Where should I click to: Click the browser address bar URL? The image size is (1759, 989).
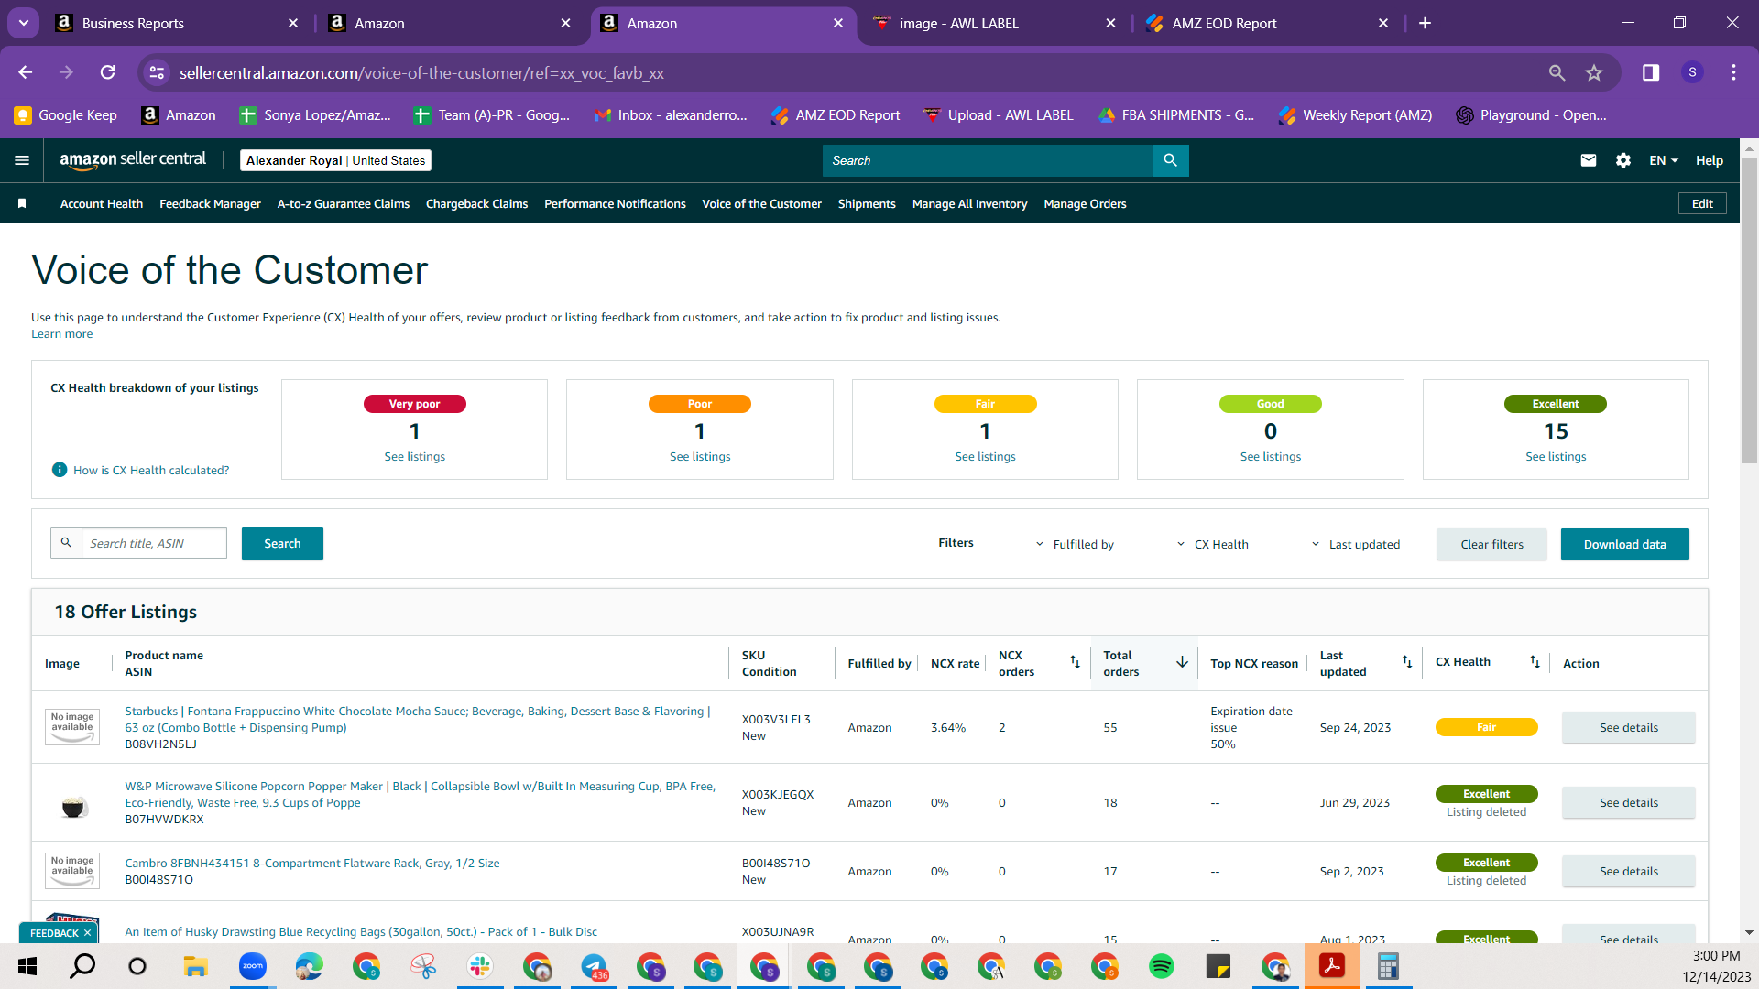point(421,72)
